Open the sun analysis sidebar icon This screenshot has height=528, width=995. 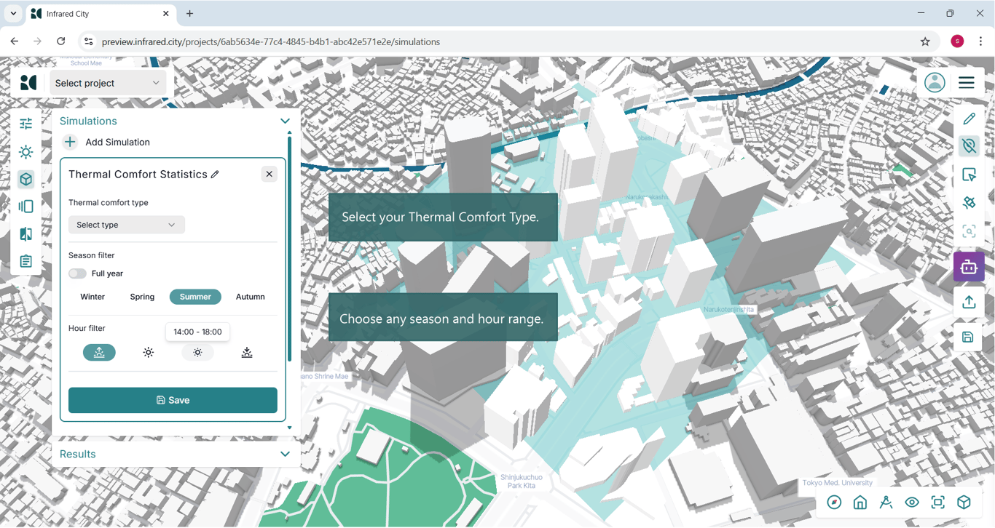coord(26,152)
